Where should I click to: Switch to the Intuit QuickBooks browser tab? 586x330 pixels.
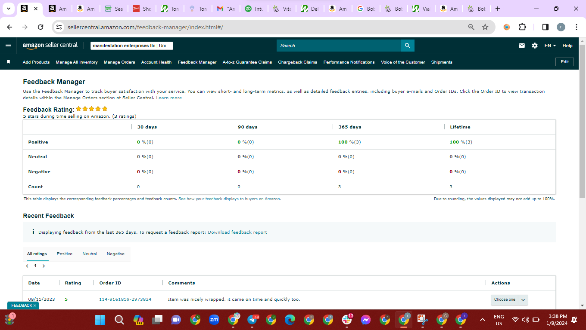click(x=254, y=9)
